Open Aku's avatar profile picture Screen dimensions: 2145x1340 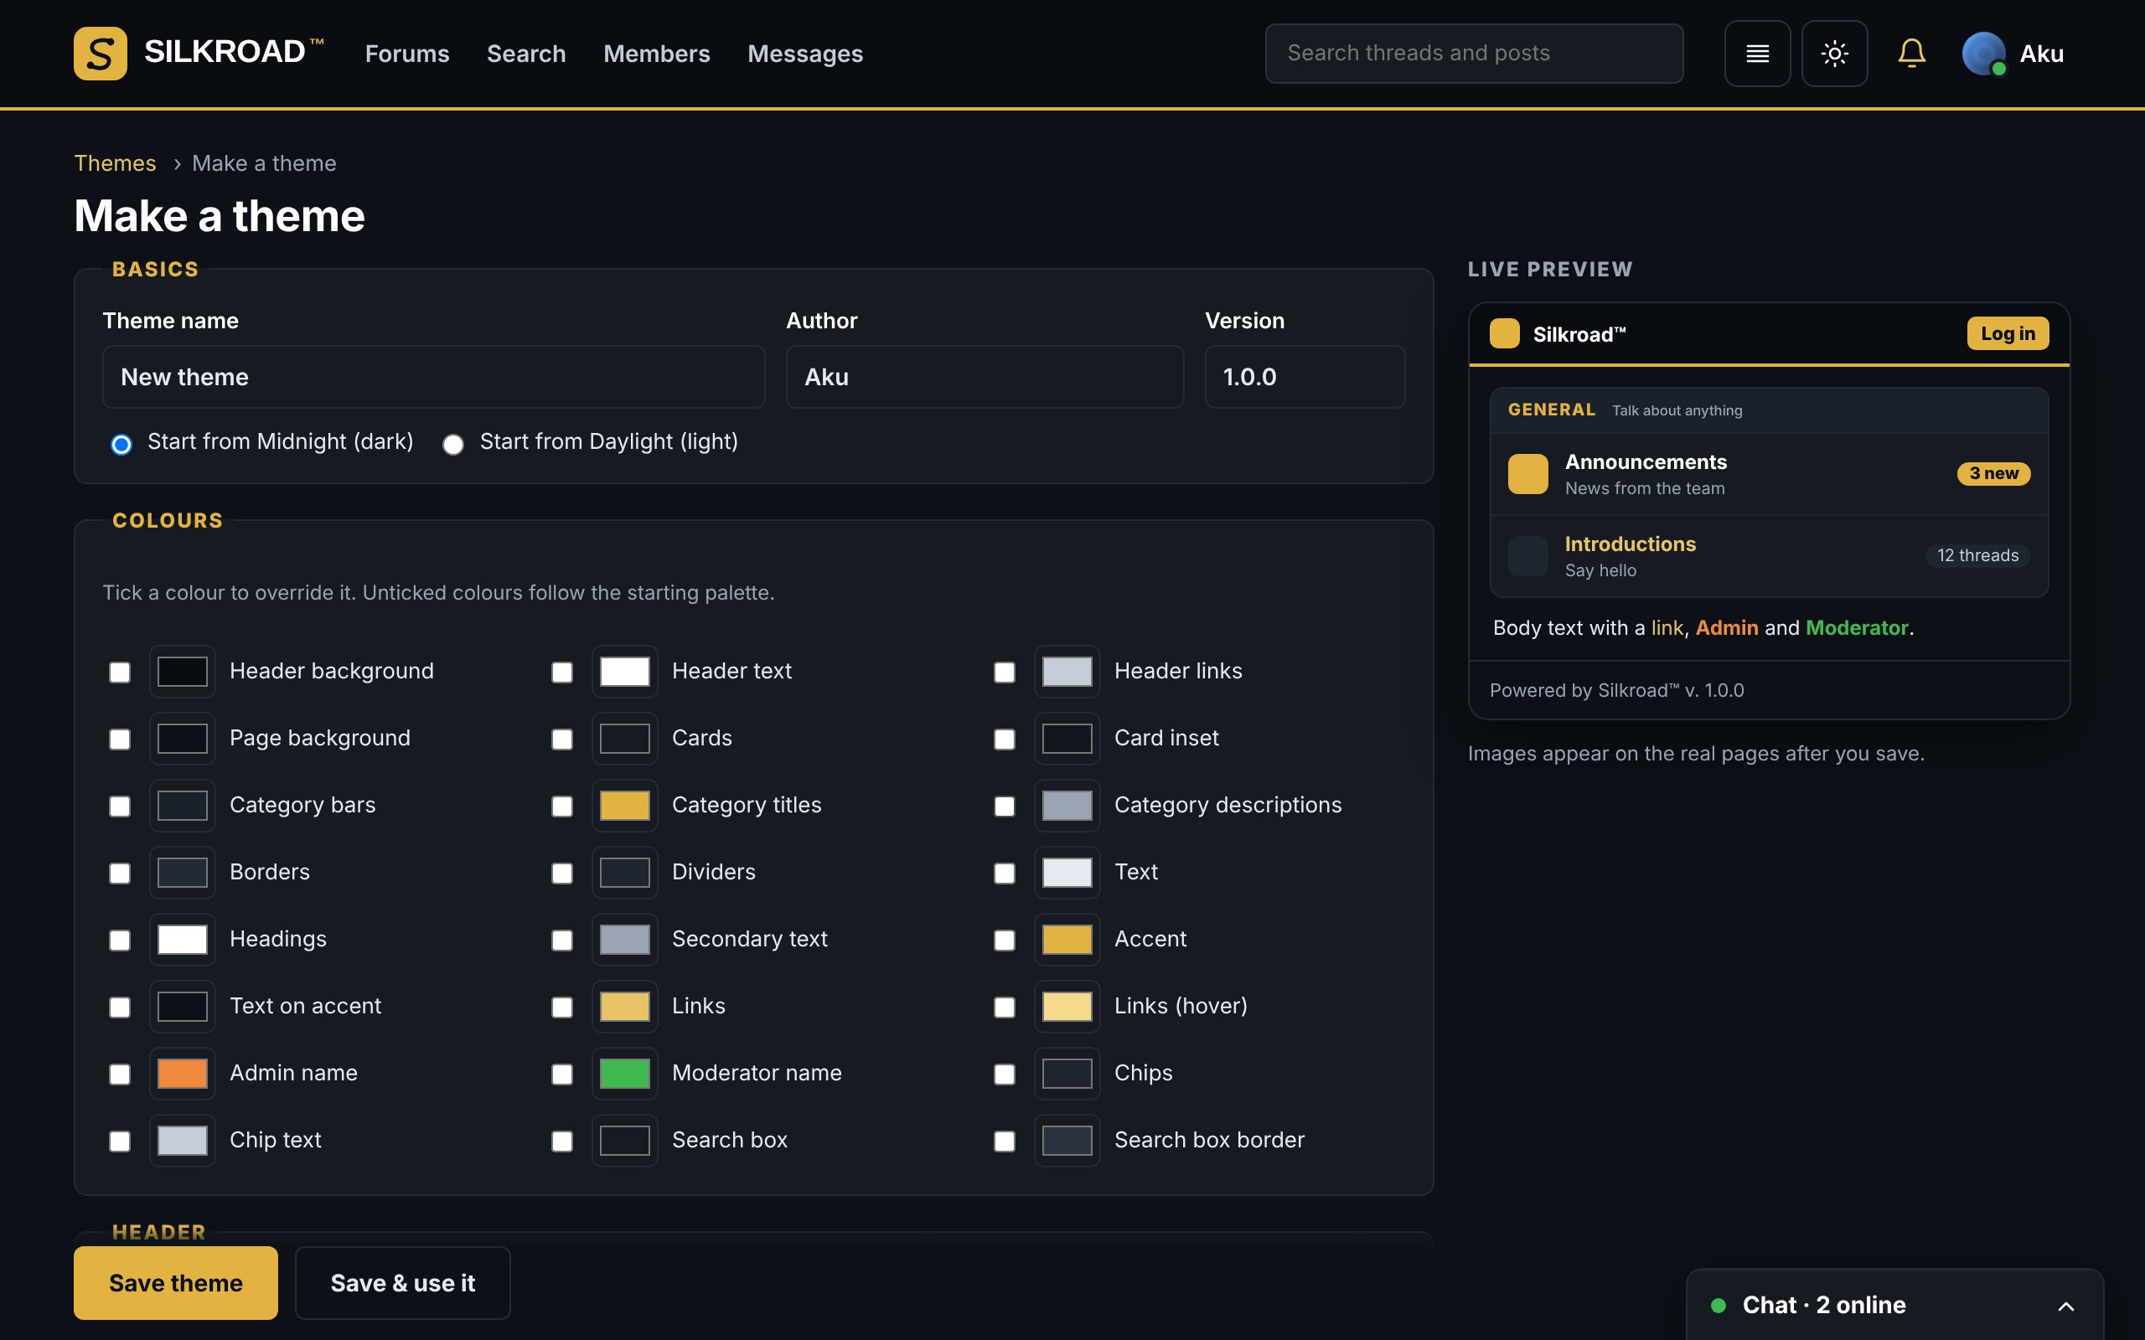click(1983, 53)
